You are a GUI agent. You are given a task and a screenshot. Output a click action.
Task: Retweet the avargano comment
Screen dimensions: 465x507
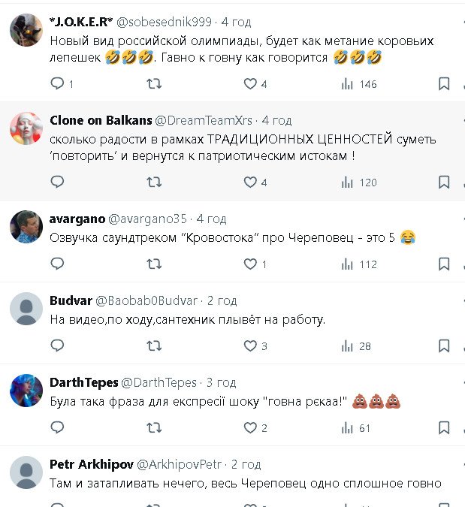point(154,264)
